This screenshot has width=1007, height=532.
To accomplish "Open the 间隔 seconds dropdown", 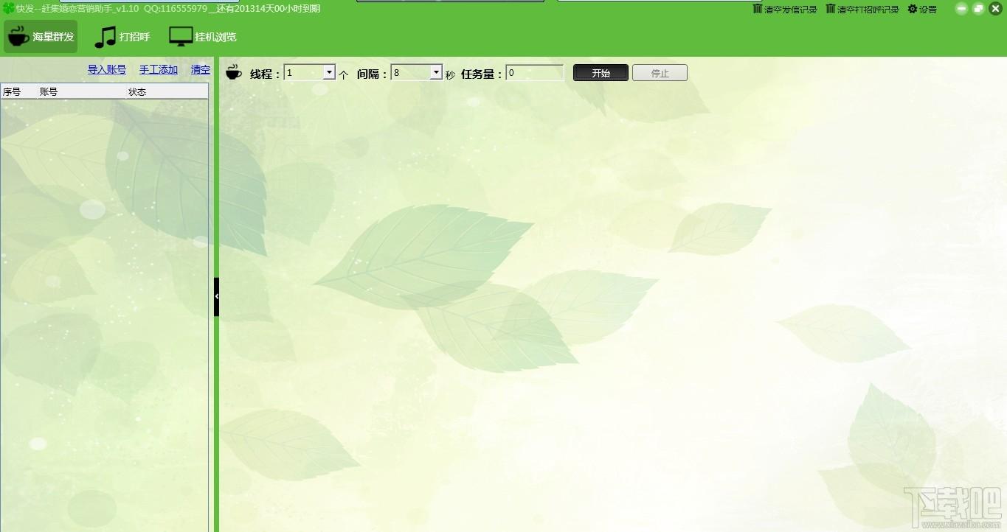I will tap(436, 73).
